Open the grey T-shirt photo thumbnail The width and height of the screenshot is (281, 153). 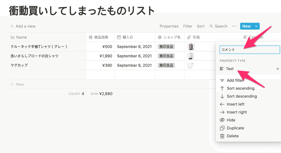pos(191,47)
